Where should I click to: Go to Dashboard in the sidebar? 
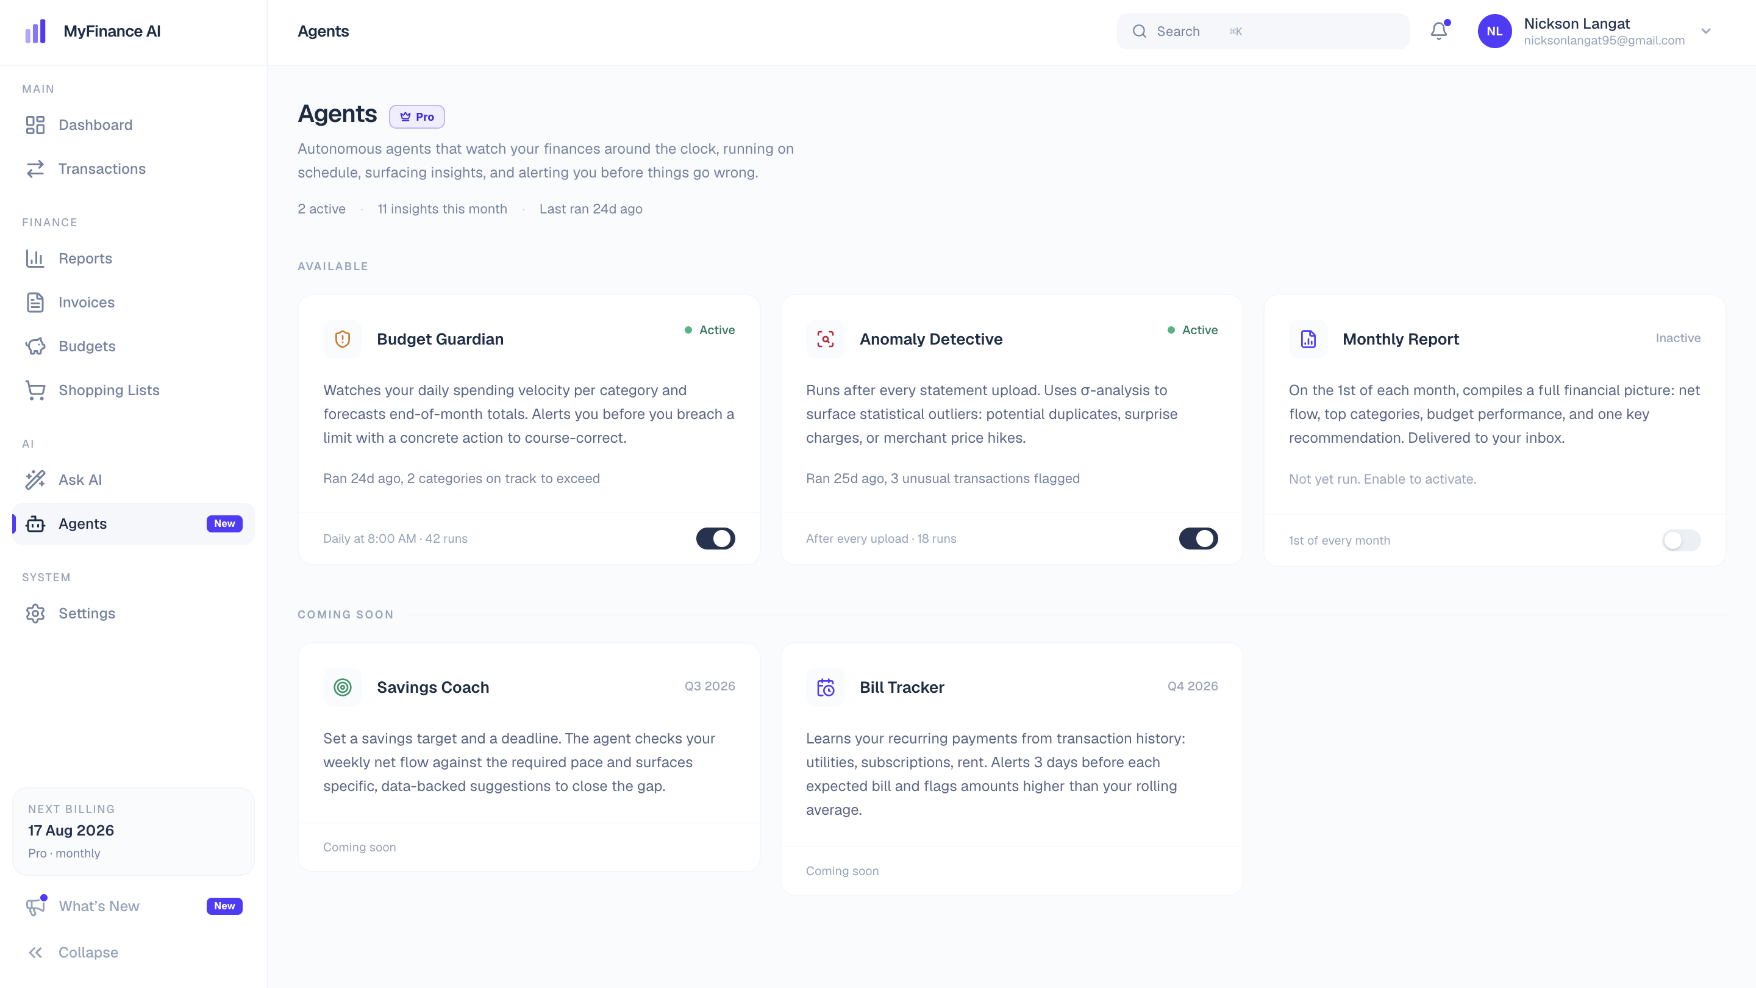[134, 125]
